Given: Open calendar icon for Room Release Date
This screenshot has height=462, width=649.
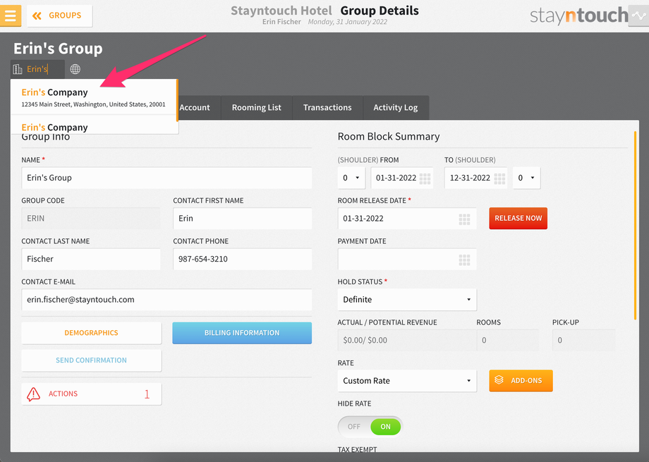Looking at the screenshot, I should (x=464, y=219).
